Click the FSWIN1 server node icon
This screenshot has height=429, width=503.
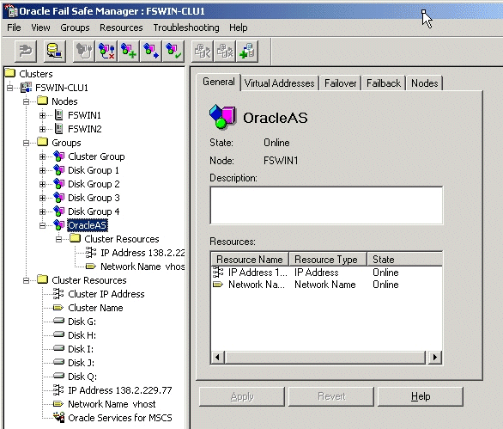click(x=58, y=114)
